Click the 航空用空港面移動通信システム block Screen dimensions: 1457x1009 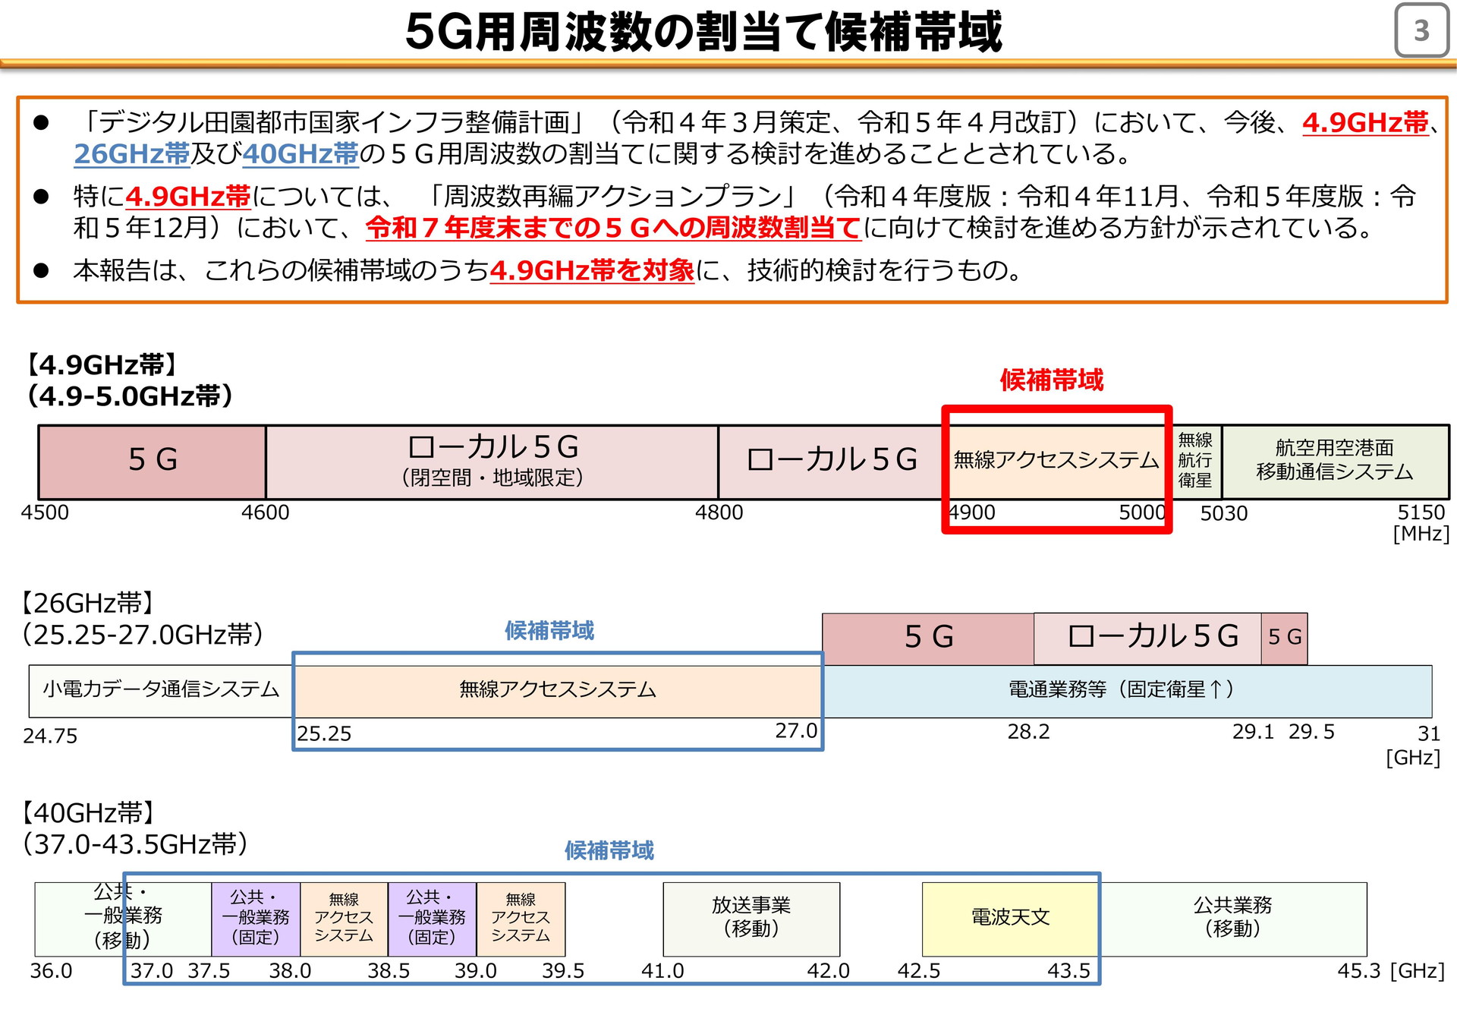pos(1334,460)
